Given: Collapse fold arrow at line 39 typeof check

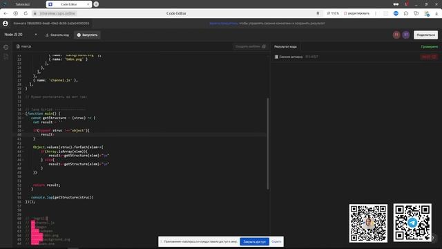Looking at the screenshot, I should [x=23, y=131].
